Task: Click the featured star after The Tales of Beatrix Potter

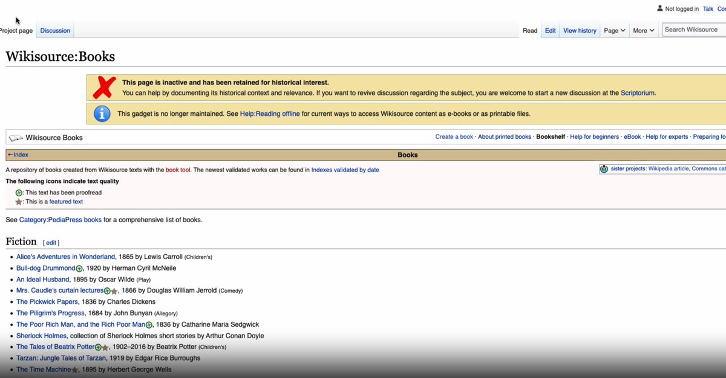Action: click(105, 347)
